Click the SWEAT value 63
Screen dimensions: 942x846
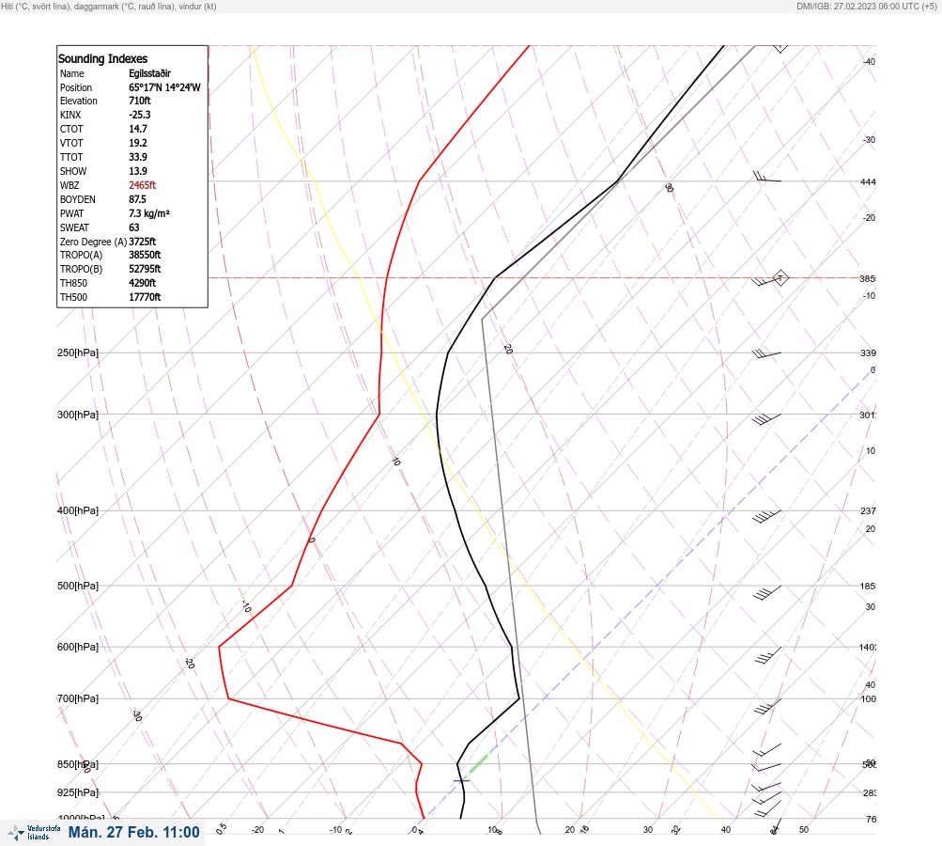click(134, 227)
